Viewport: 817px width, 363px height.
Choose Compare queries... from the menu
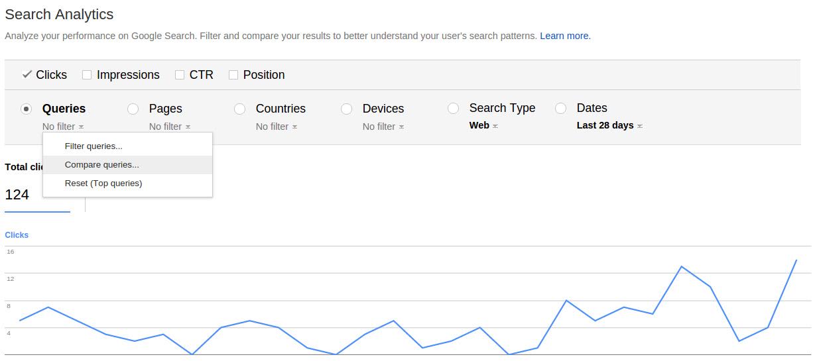click(x=102, y=165)
